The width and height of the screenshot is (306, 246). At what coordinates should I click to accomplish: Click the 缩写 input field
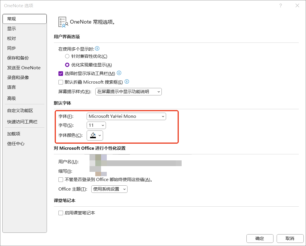tap(98, 171)
